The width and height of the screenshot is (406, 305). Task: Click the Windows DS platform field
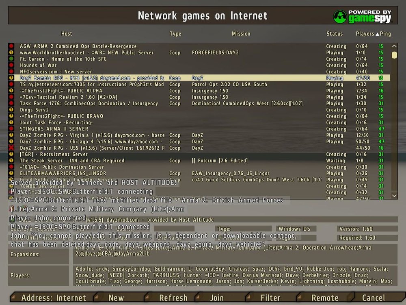point(296,229)
